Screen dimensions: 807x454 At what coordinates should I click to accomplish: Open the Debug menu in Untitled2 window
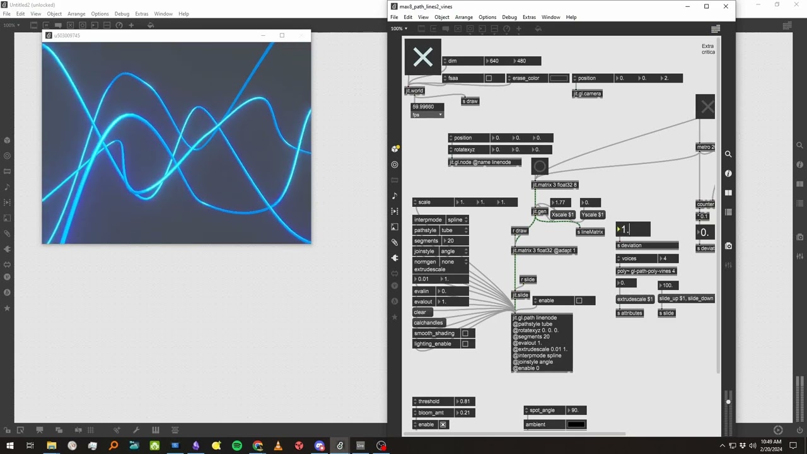(x=122, y=13)
